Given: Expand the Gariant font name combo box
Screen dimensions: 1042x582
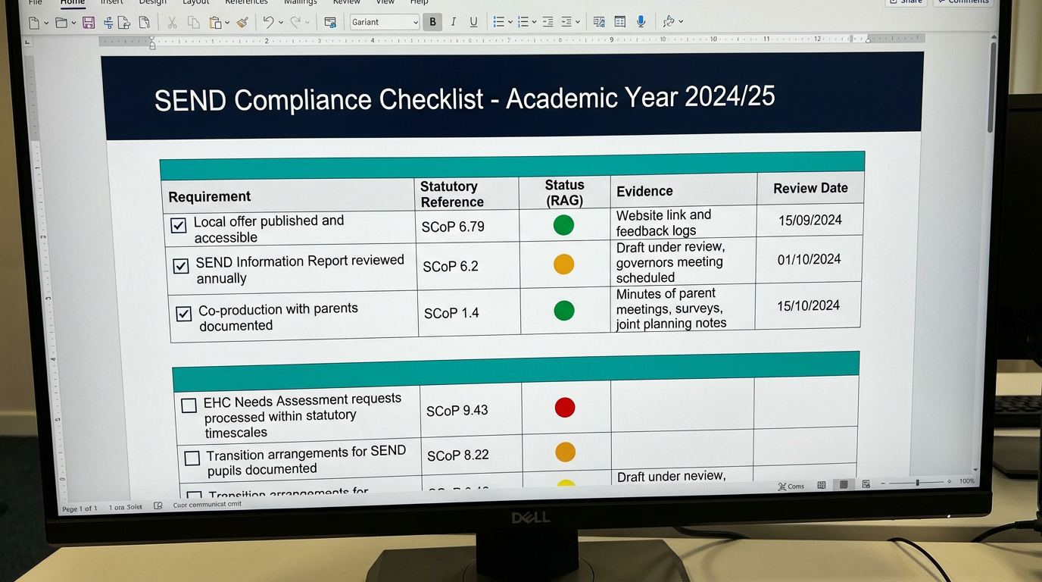Looking at the screenshot, I should click(x=416, y=22).
